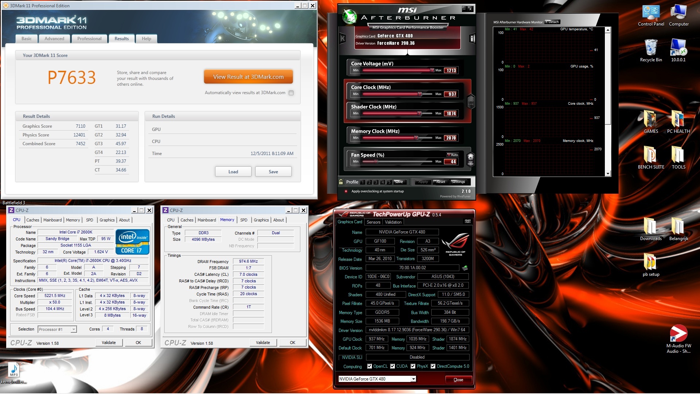Click the BIOS save chip icon in GPU-Z
The width and height of the screenshot is (700, 394).
(x=465, y=268)
